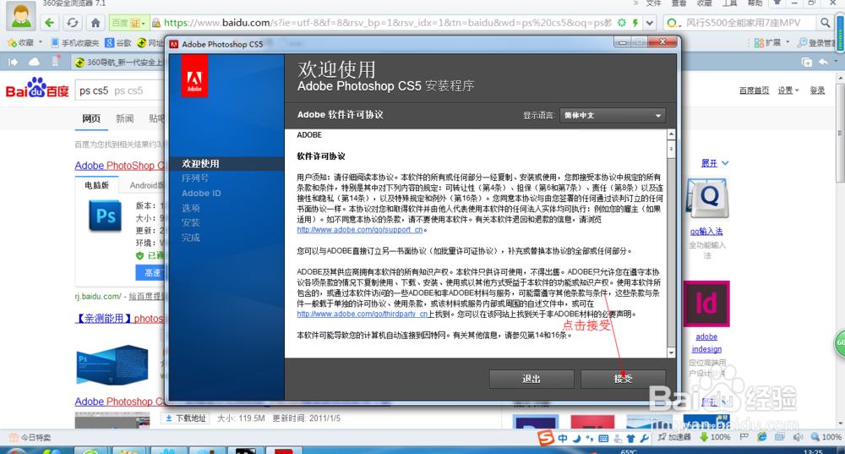Click the license text scrollbar down arrow
Screen dimensions: 845x454
tap(671, 353)
